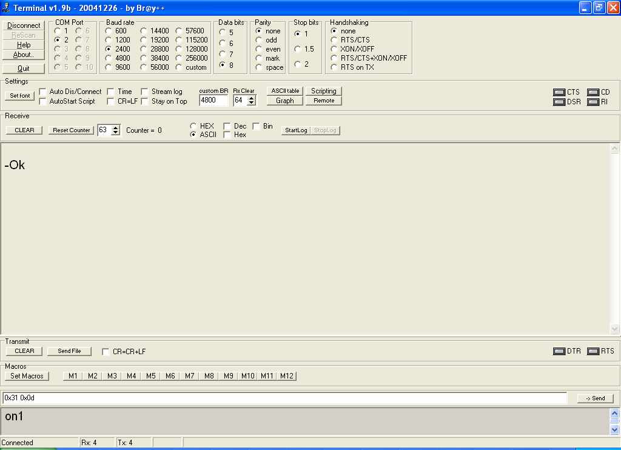This screenshot has height=450, width=621.
Task: Choose custom baud rate option
Action: tap(179, 67)
